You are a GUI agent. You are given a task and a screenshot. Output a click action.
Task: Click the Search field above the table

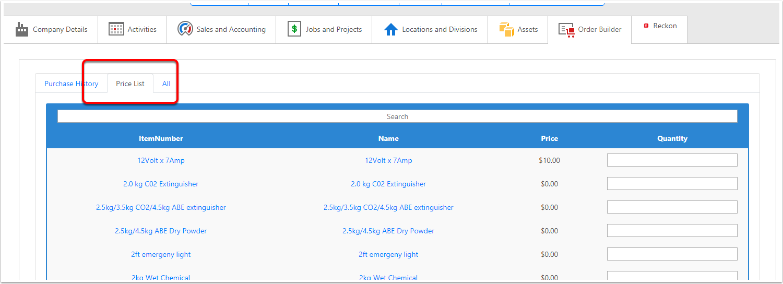click(x=397, y=116)
